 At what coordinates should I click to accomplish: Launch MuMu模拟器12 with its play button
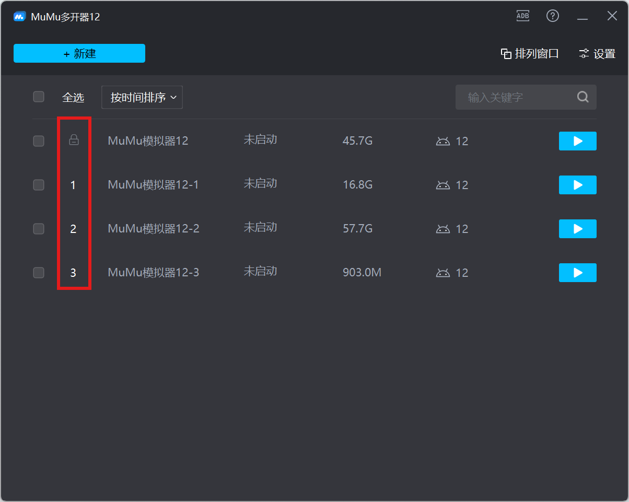(577, 141)
